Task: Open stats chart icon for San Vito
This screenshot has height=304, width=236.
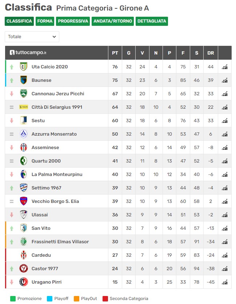Action: pyautogui.click(x=225, y=228)
